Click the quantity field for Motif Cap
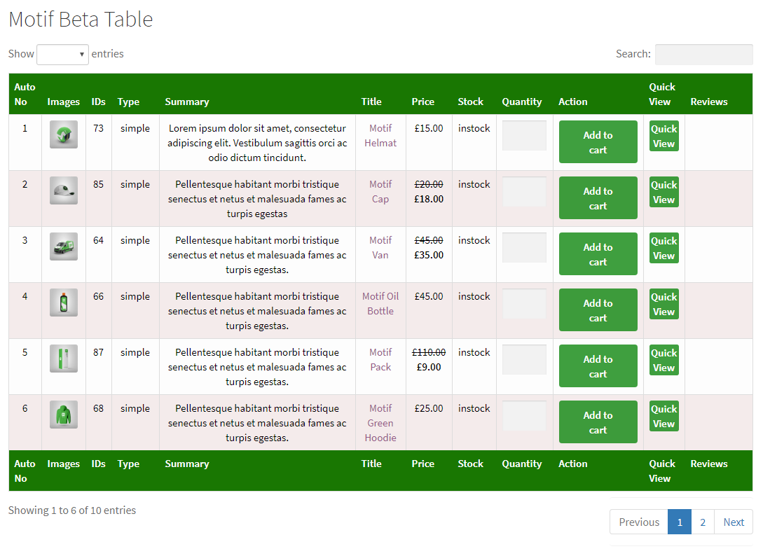The image size is (763, 556). pyautogui.click(x=524, y=192)
